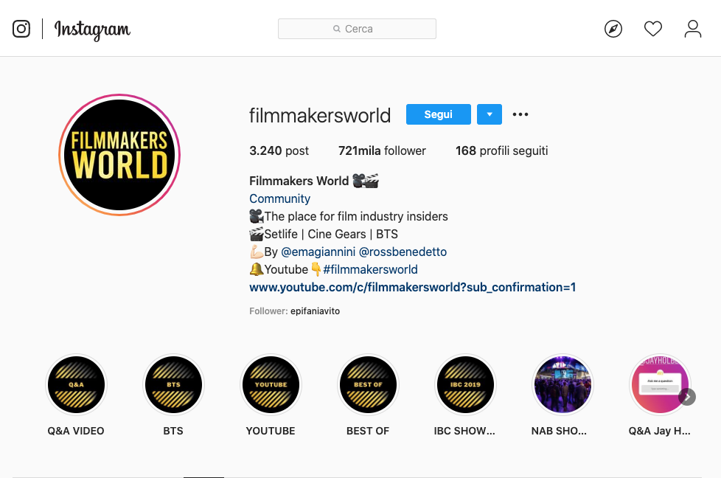This screenshot has width=721, height=478.
Task: Open the 168 profili seguiti list
Action: click(501, 151)
